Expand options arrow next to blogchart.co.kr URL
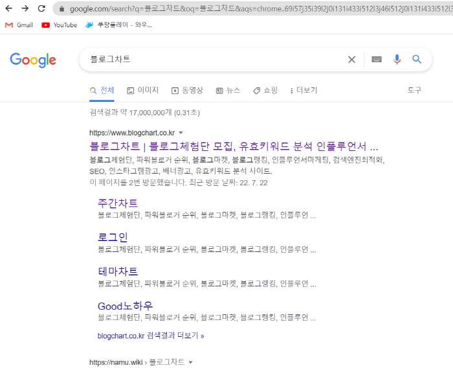 (181, 133)
